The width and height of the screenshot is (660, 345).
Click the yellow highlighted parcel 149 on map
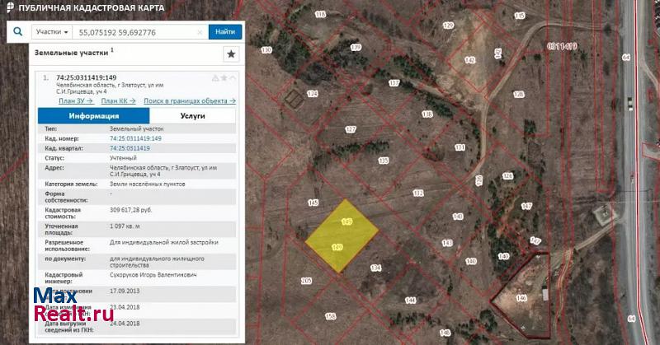pos(342,237)
